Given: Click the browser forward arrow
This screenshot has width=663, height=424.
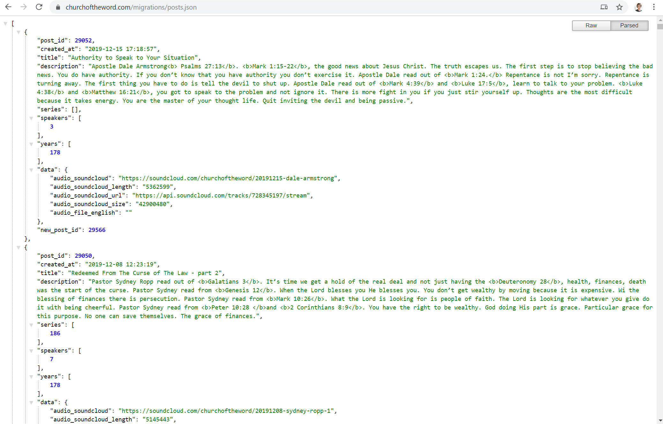Looking at the screenshot, I should [x=24, y=7].
